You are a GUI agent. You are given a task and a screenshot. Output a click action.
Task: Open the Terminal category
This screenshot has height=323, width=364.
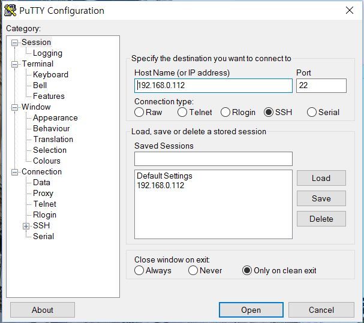38,64
